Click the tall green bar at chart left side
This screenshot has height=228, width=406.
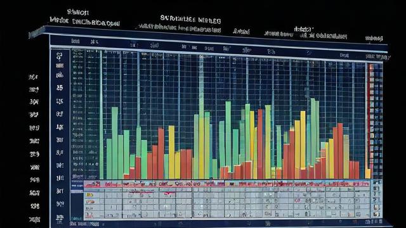coord(115,143)
